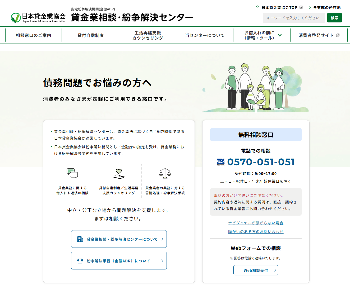Open 生活再建支援カウンセリング menu item

(148, 35)
